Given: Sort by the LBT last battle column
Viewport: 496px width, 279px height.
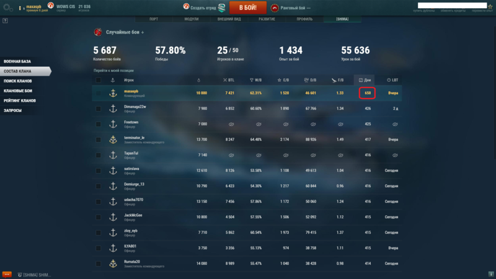Looking at the screenshot, I should [392, 80].
